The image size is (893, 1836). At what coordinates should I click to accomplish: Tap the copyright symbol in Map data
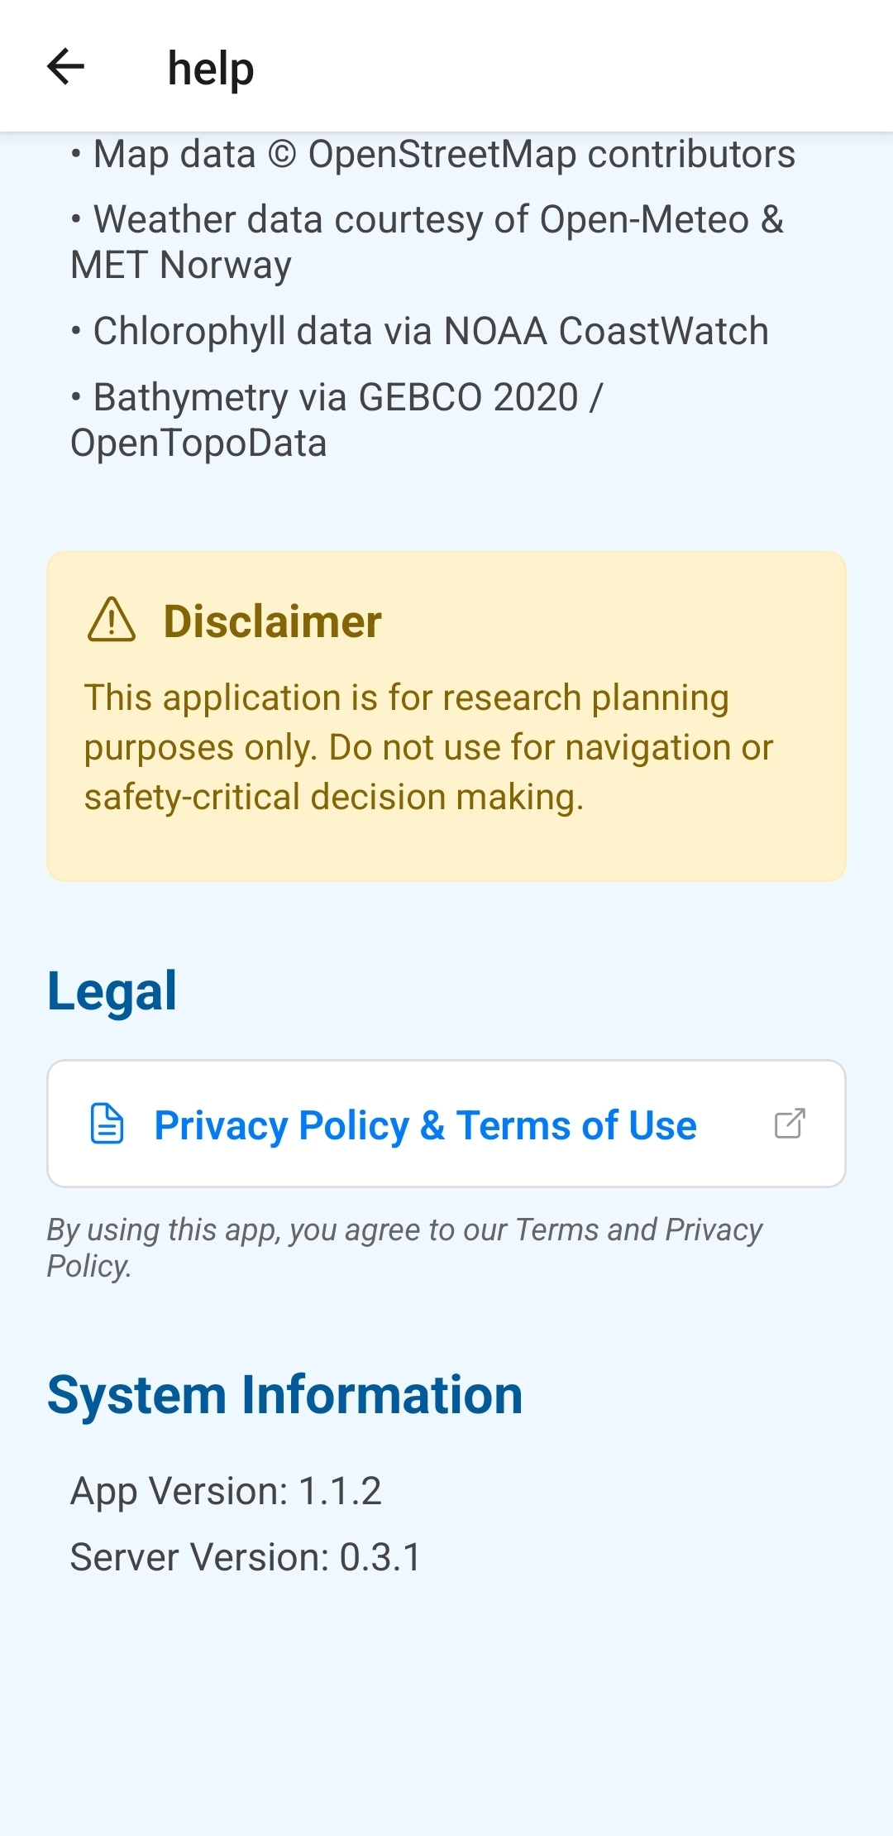point(282,155)
